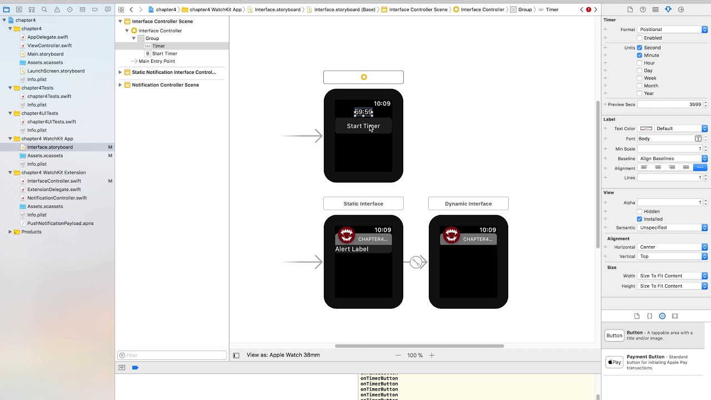Image resolution: width=711 pixels, height=400 pixels.
Task: Toggle the Hidden checkbox
Action: pyautogui.click(x=639, y=212)
